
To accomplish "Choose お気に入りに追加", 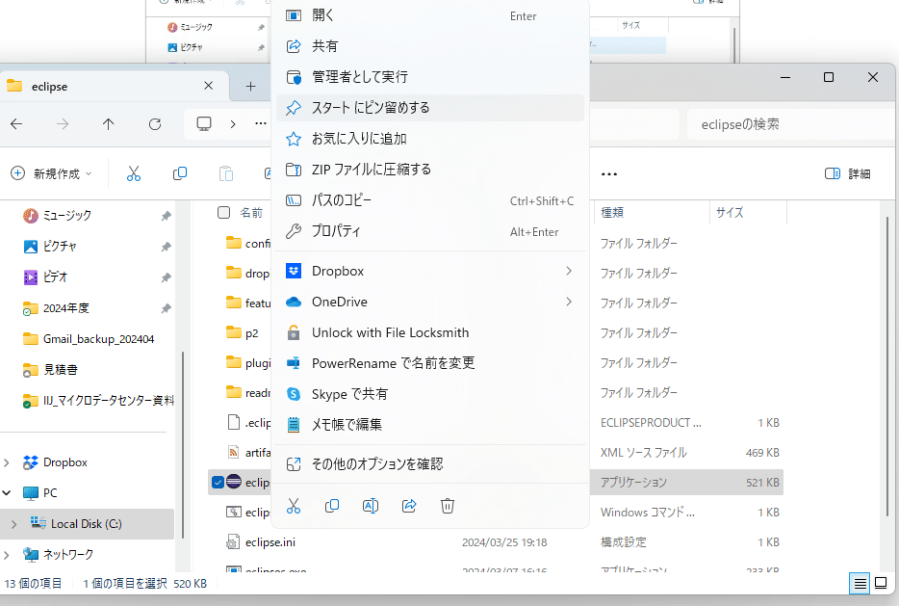I will pyautogui.click(x=430, y=139).
